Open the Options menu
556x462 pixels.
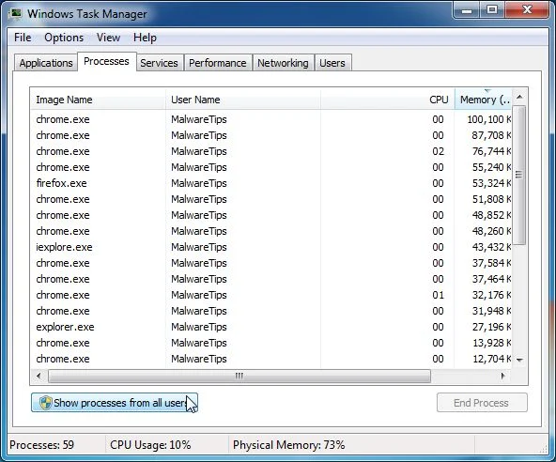tap(64, 38)
